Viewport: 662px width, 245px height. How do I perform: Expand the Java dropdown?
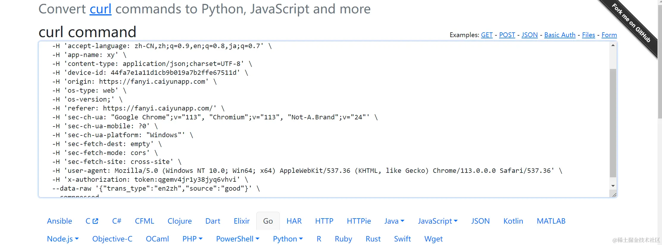[394, 221]
